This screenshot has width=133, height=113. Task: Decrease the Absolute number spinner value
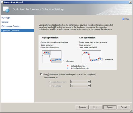[89, 82]
